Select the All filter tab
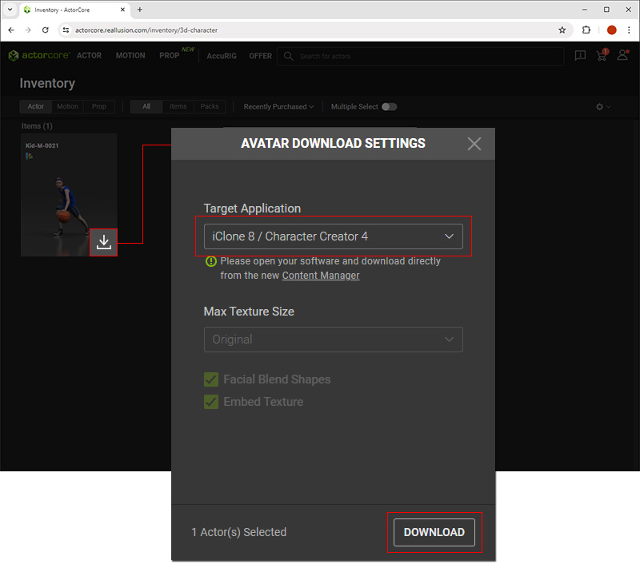 (146, 106)
